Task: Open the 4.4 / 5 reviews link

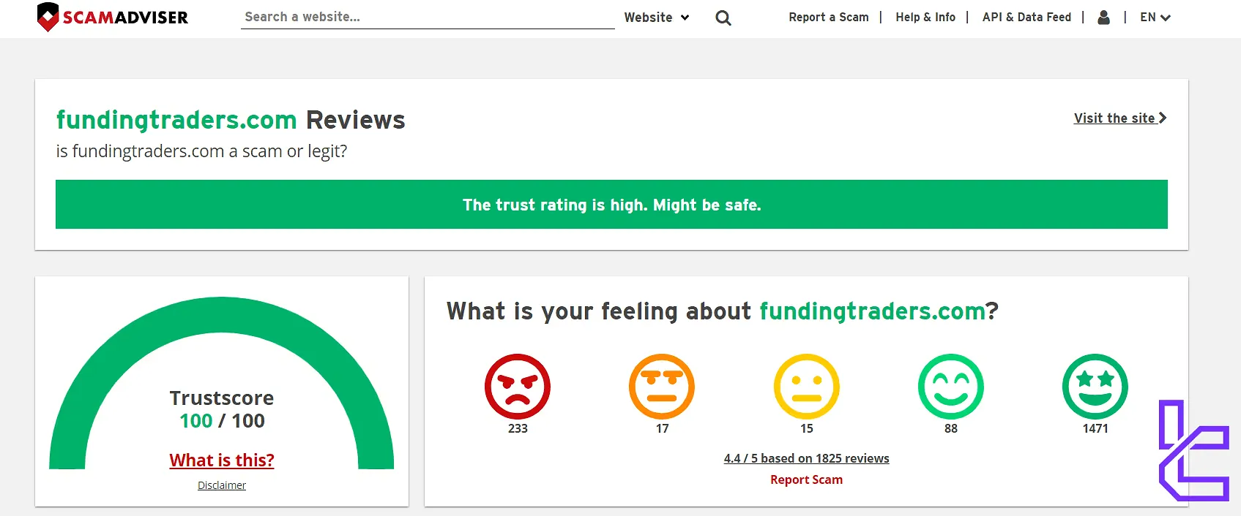Action: click(806, 458)
